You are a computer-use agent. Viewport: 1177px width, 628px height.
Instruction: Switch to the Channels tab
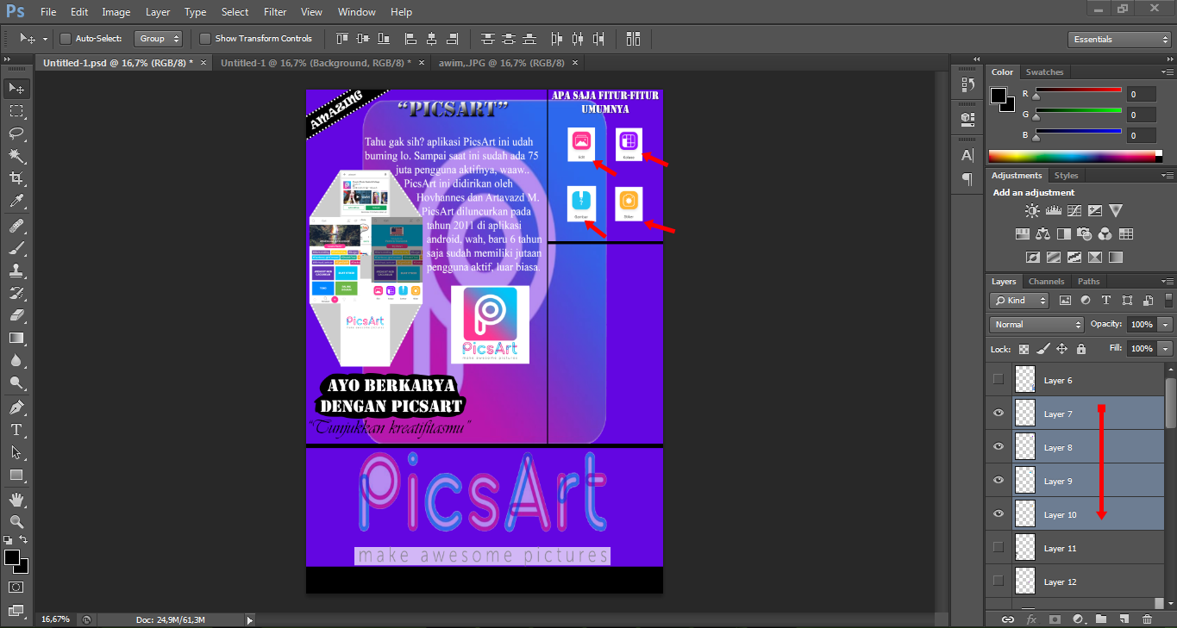pos(1046,282)
